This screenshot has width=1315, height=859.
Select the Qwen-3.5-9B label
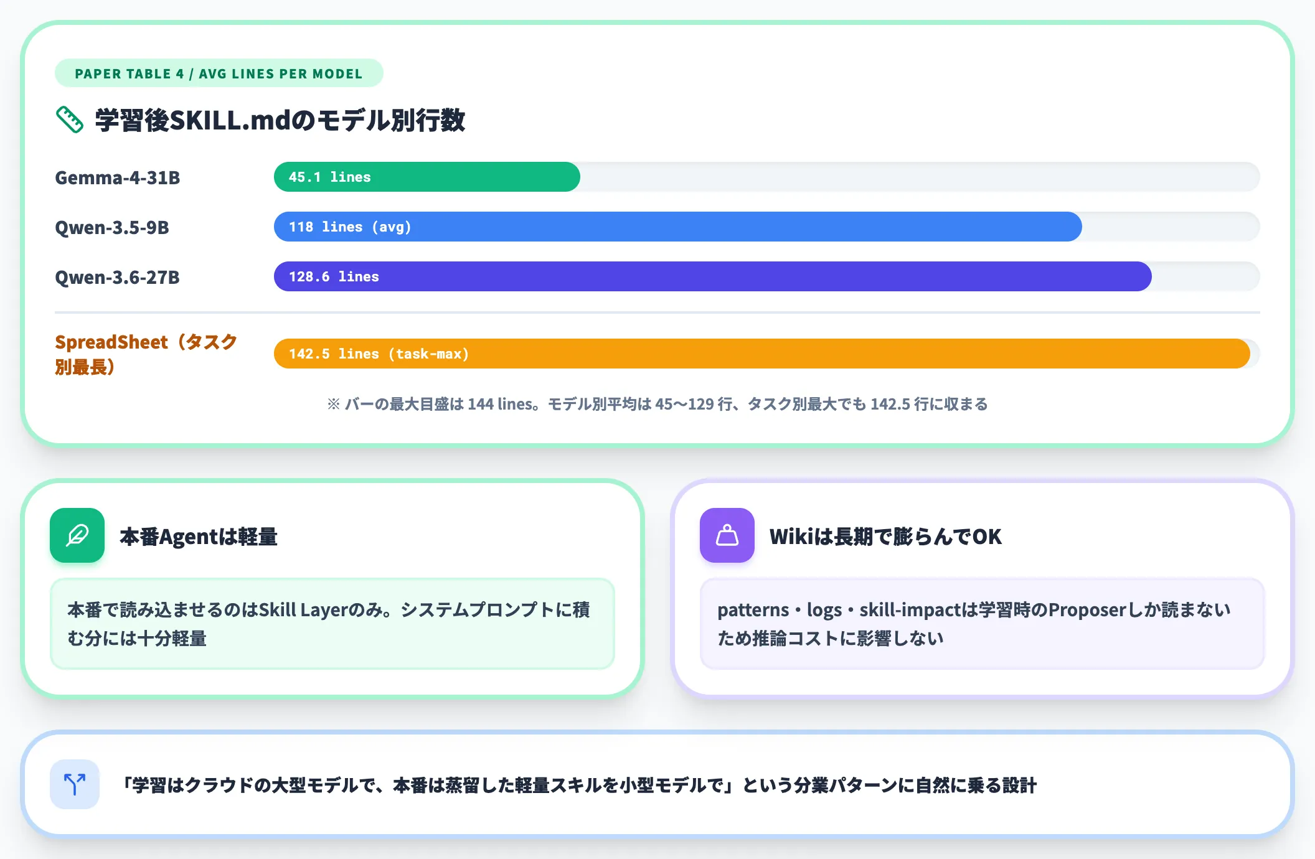[x=112, y=227]
